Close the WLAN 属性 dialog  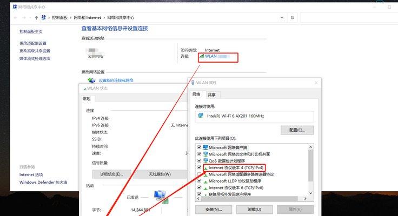tap(316, 83)
